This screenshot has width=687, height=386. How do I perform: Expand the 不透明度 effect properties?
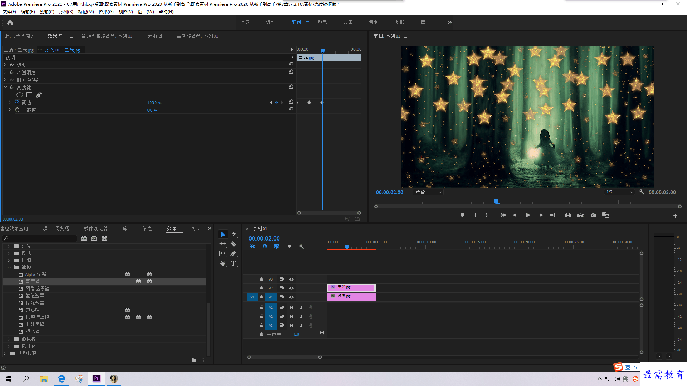click(5, 73)
